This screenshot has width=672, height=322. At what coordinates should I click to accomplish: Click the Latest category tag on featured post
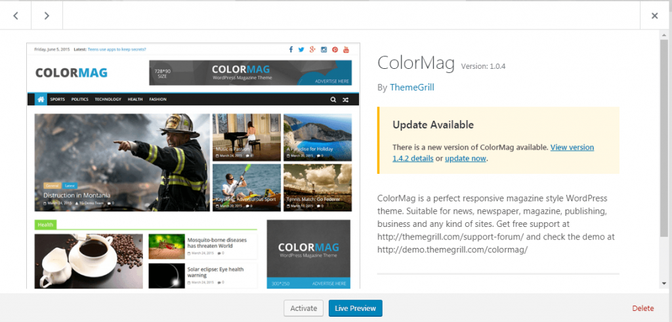coord(70,186)
